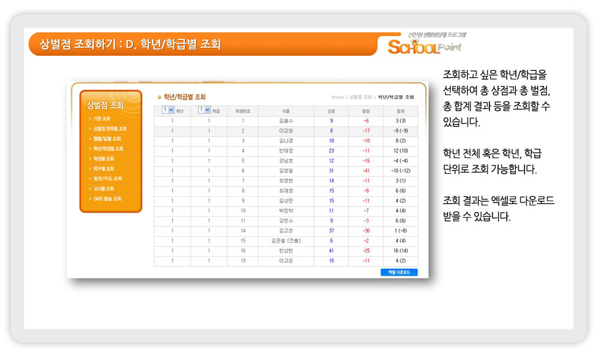This screenshot has height=357, width=604.
Task: Open 칭찬/지도 조회 menu item
Action: 107,178
